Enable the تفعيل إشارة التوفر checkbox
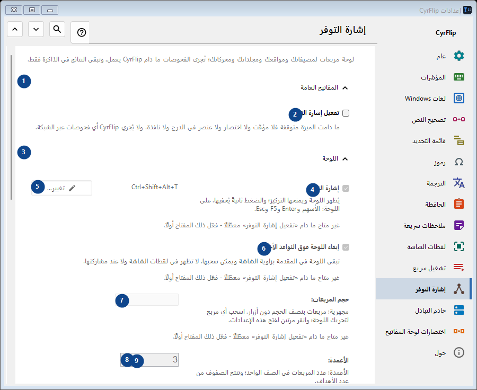This screenshot has width=477, height=390. pos(346,113)
